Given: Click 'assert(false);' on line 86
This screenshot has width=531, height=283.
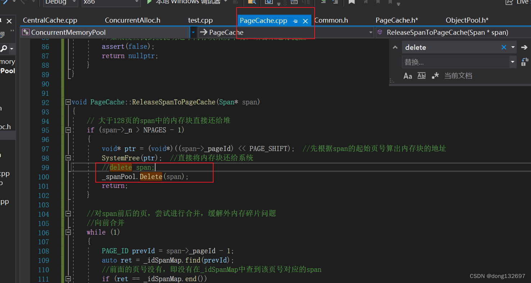Looking at the screenshot, I should tap(128, 47).
